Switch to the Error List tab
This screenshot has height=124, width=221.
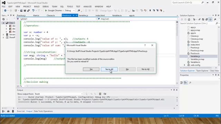[x=21, y=111]
